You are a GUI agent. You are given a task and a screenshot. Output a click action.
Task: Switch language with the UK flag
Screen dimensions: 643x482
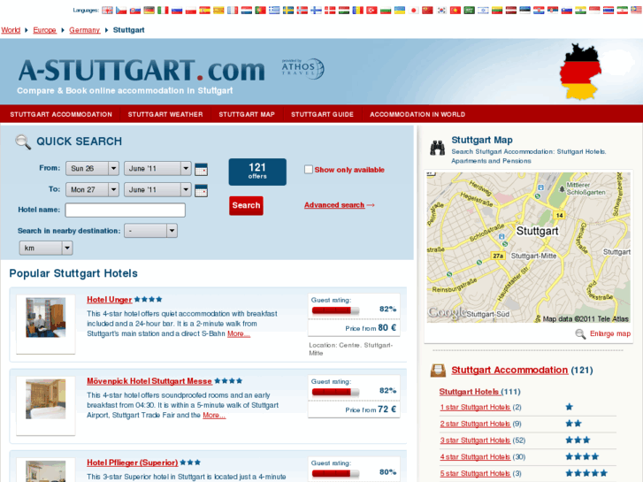click(x=107, y=11)
